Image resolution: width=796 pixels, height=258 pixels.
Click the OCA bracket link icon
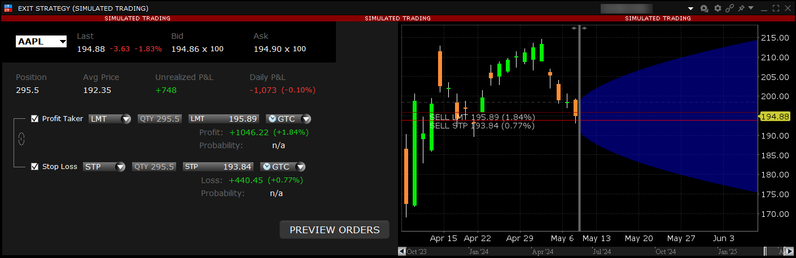coord(21,139)
